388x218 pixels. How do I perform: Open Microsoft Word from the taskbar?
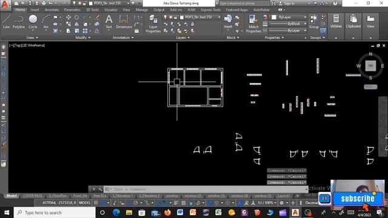tap(180, 213)
